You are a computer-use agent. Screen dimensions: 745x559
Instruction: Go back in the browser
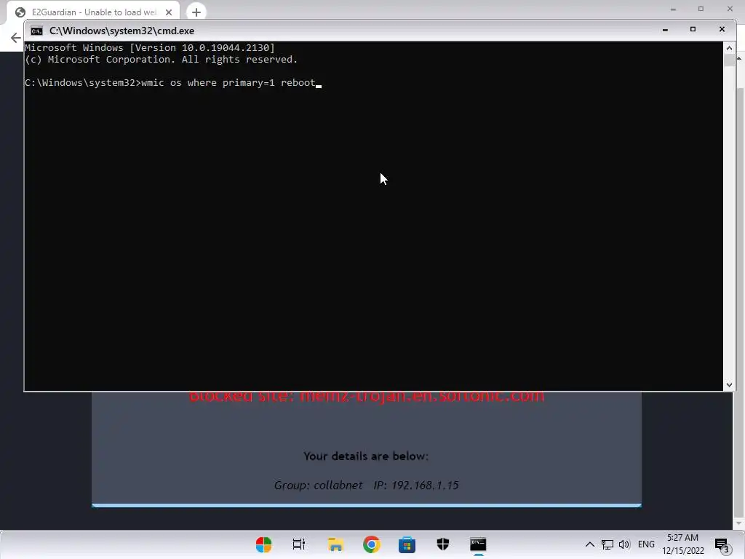[x=16, y=38]
